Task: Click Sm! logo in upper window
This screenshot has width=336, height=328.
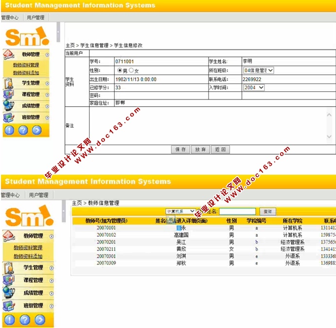Action: 27,36
